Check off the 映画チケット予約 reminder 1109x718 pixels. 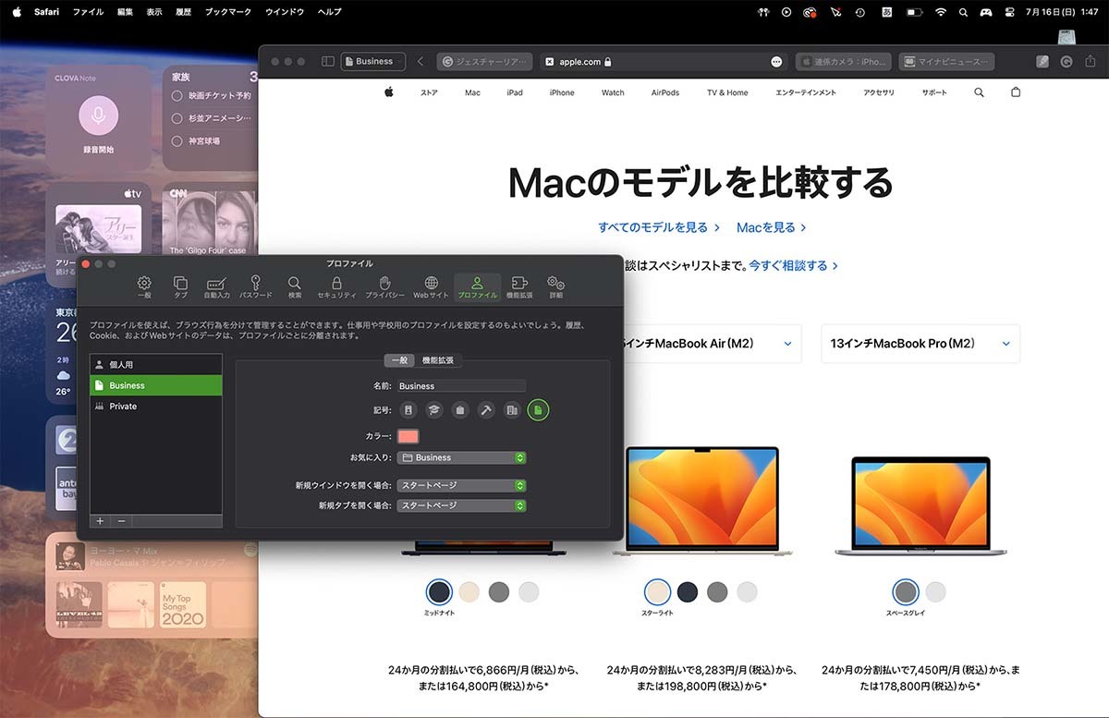(177, 95)
